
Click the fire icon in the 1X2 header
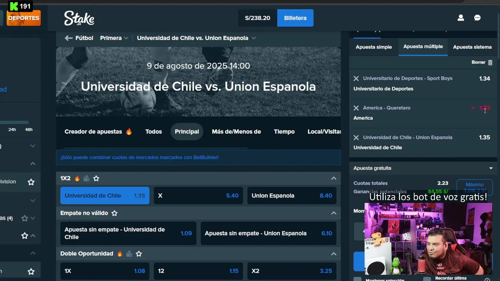click(x=77, y=178)
